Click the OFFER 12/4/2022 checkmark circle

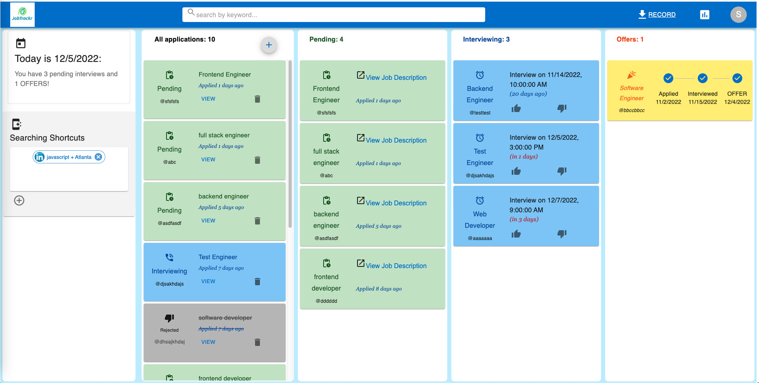[x=737, y=78]
